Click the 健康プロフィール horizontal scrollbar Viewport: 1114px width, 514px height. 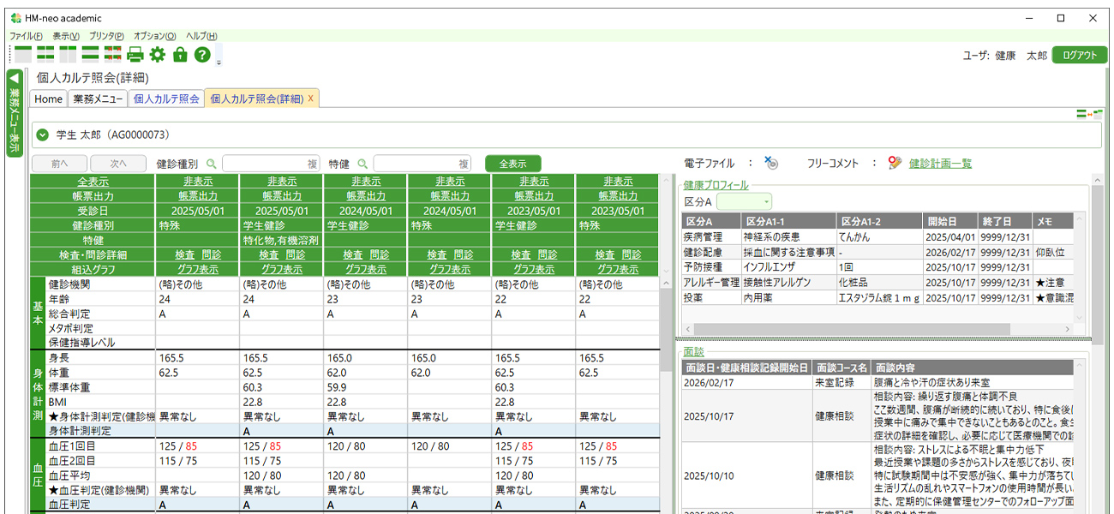[x=857, y=329]
